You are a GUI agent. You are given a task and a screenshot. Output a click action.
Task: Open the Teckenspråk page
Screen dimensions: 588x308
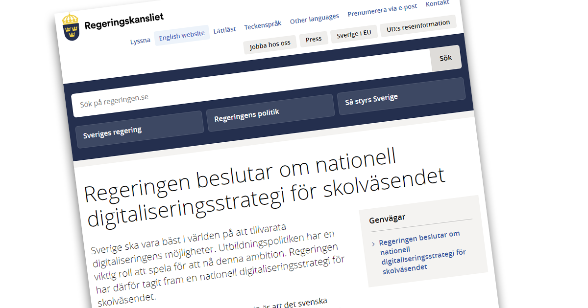point(263,25)
